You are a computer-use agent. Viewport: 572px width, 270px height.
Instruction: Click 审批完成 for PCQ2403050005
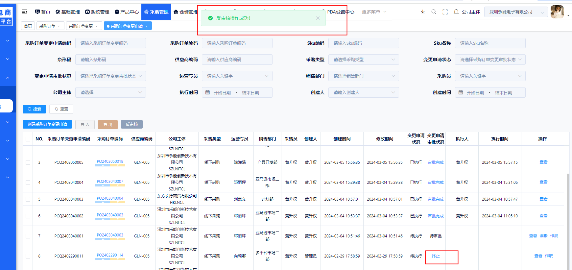click(x=436, y=162)
